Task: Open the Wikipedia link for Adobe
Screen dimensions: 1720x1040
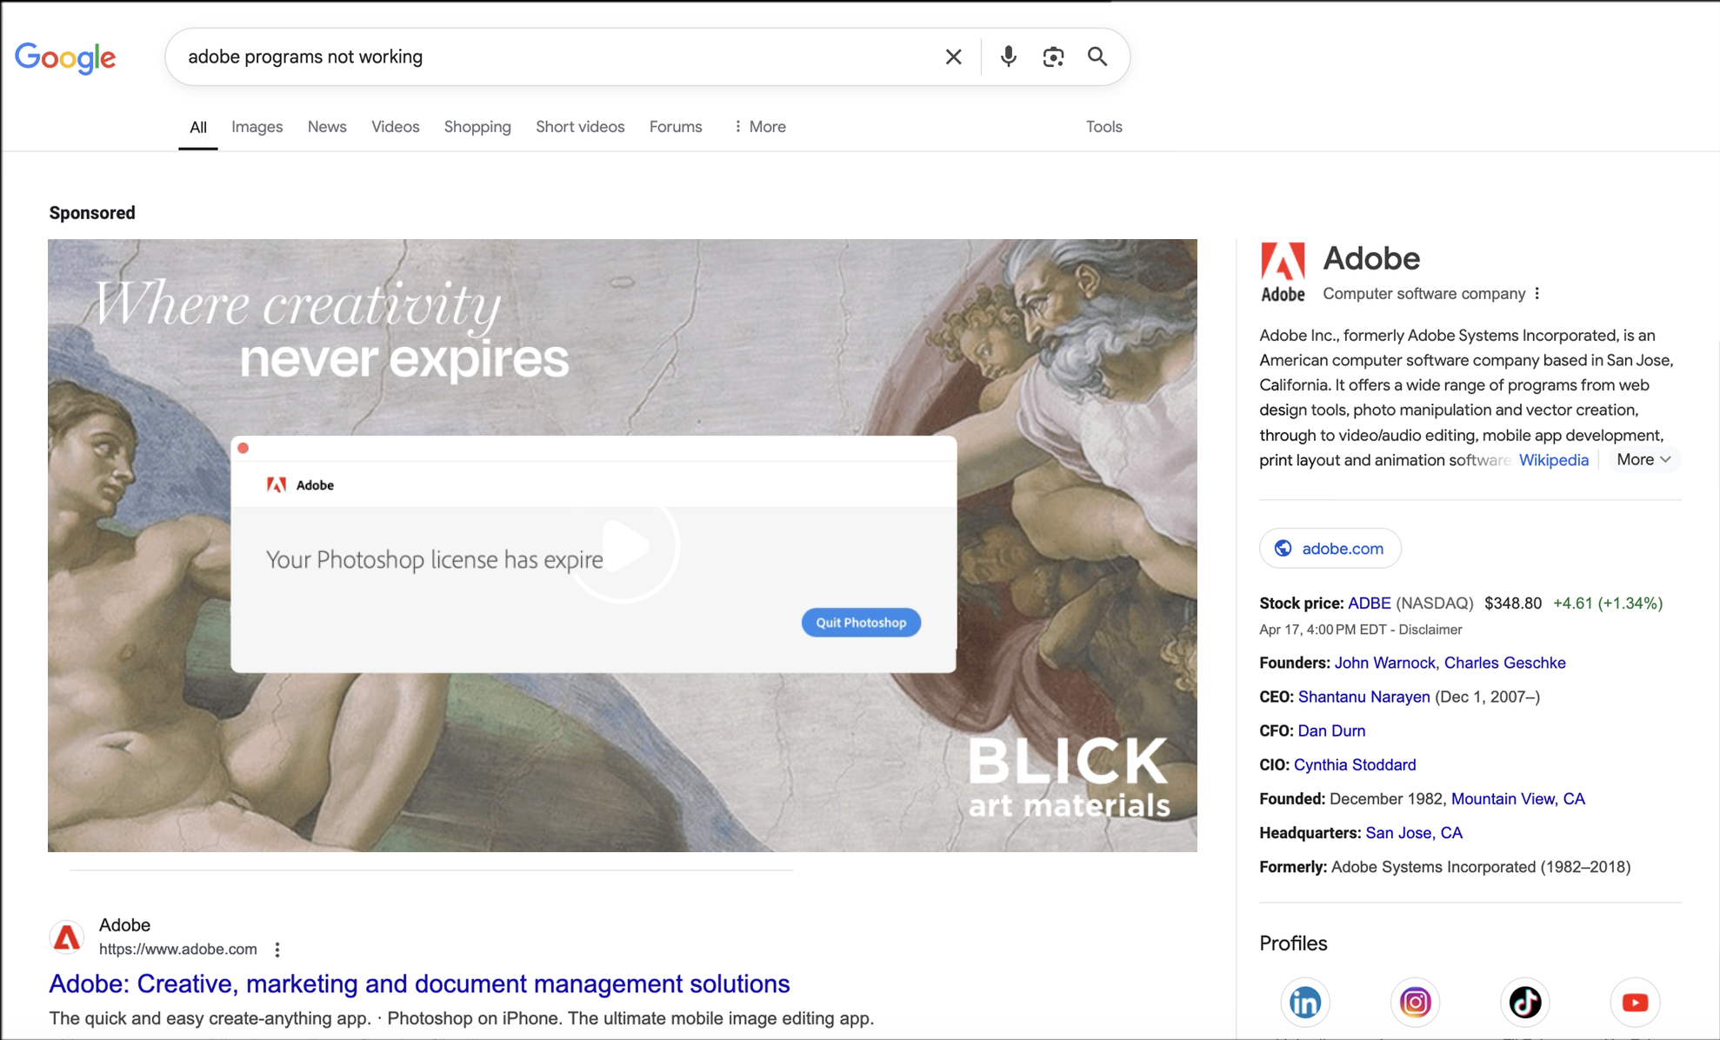Action: click(x=1554, y=460)
